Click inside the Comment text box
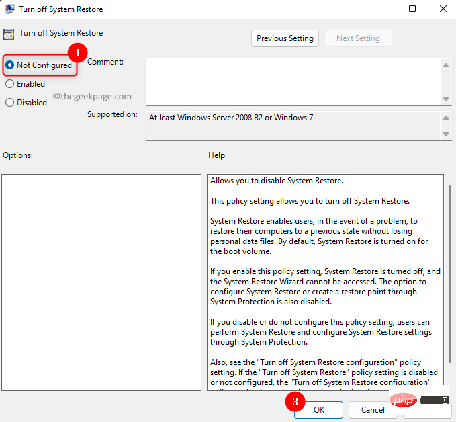Screen dimensions: 456x422 coord(293,82)
